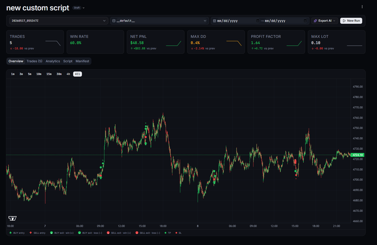Select the 15m timeframe

(x=49, y=74)
